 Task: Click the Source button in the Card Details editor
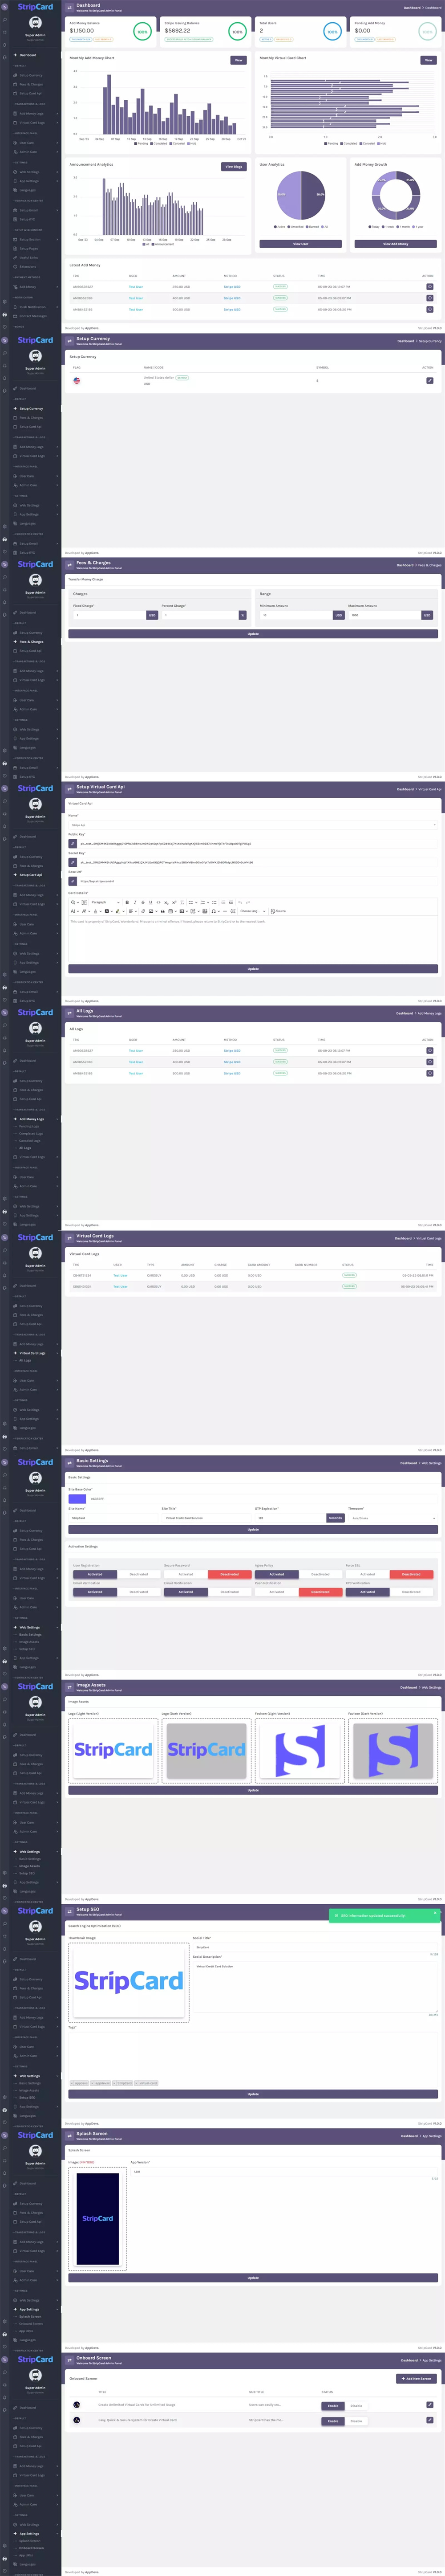pyautogui.click(x=279, y=911)
